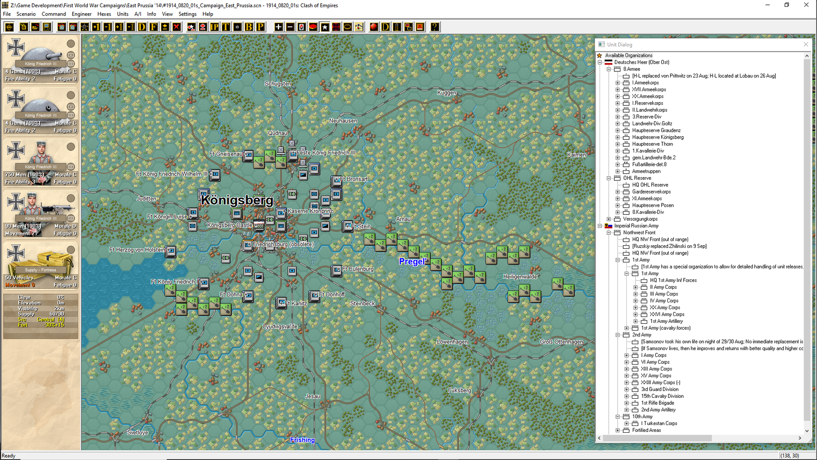
Task: Click small square icon on second gun card
Action: (x=71, y=107)
